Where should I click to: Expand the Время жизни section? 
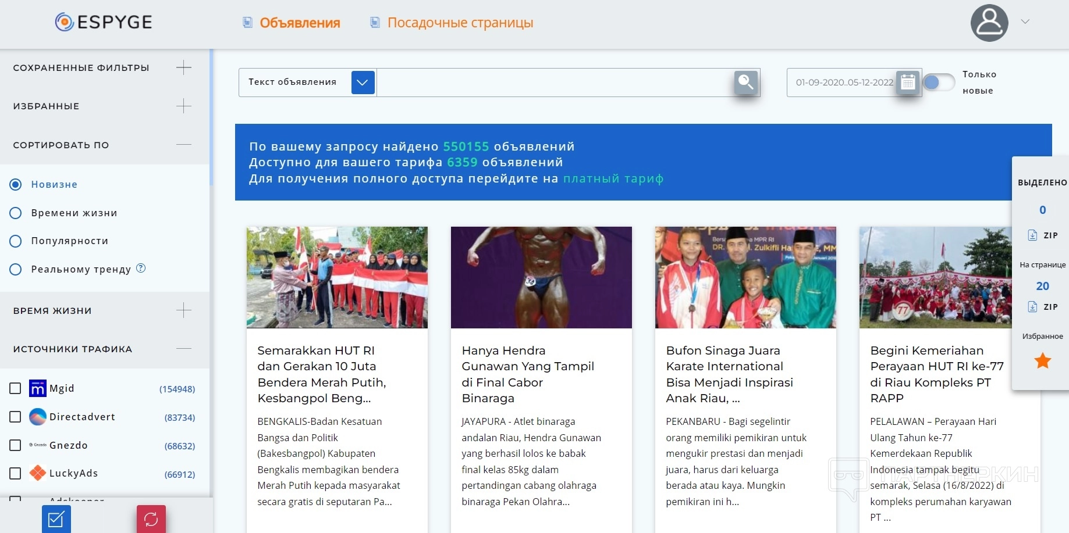tap(184, 310)
